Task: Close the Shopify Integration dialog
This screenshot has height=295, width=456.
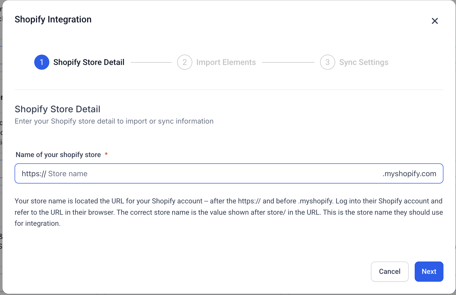Action: pyautogui.click(x=435, y=21)
